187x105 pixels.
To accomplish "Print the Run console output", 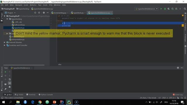I will (x=10, y=87).
